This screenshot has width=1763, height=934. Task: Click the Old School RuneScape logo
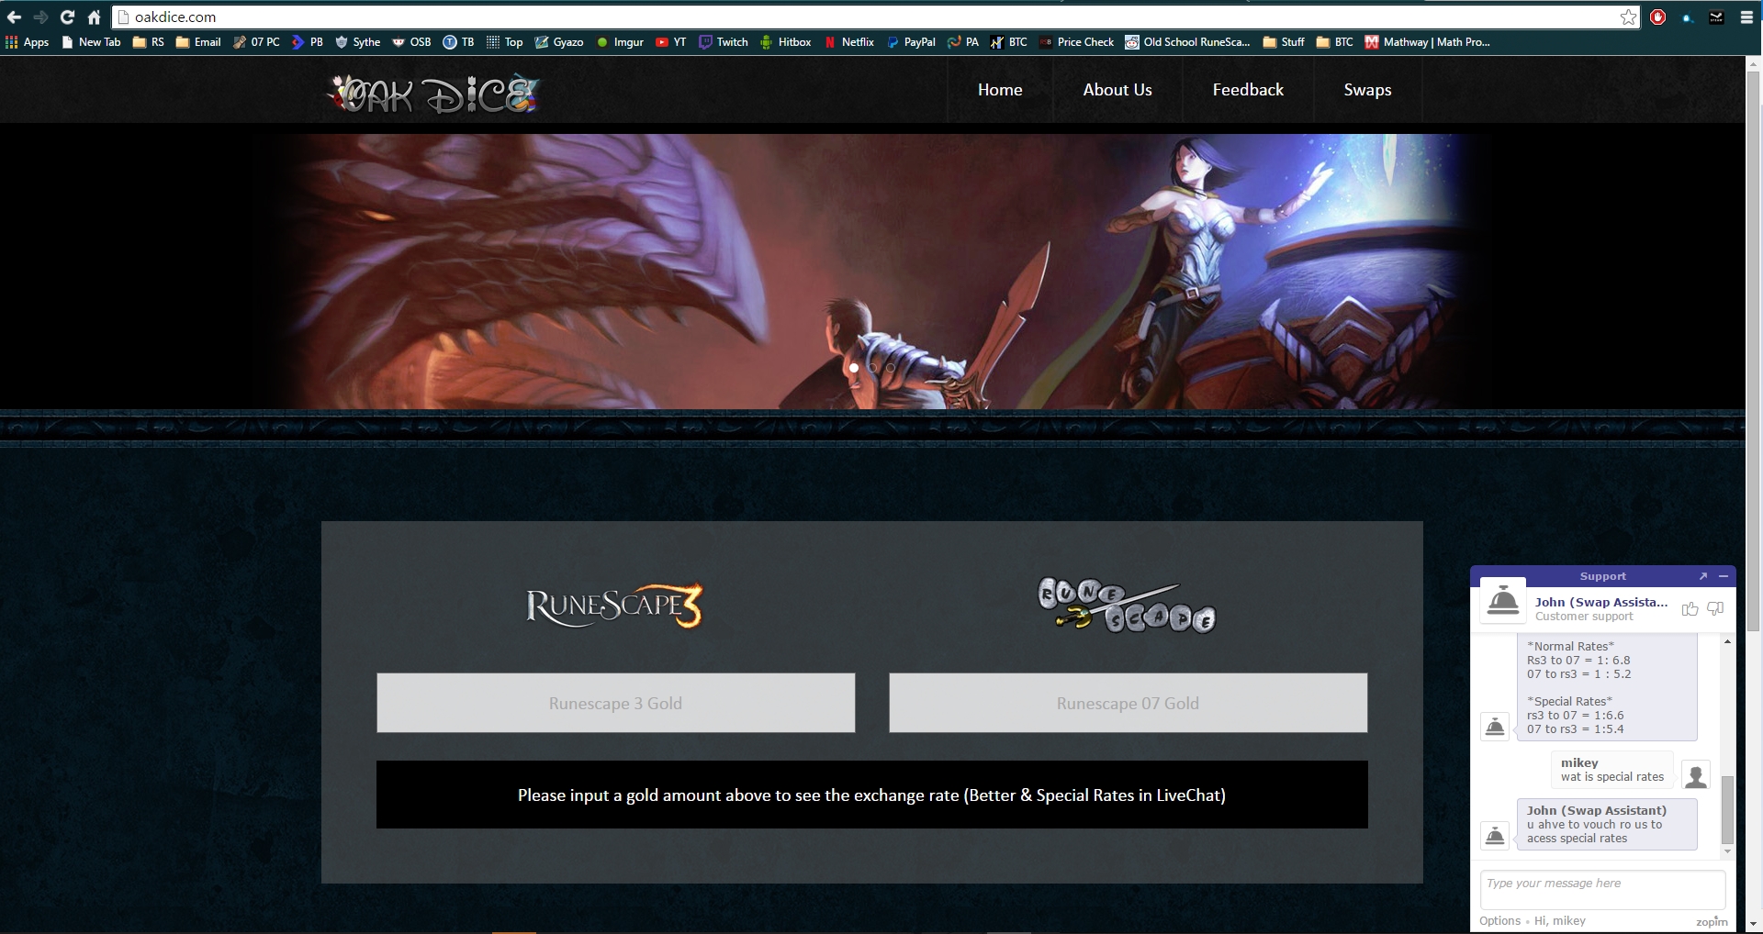pyautogui.click(x=1127, y=606)
